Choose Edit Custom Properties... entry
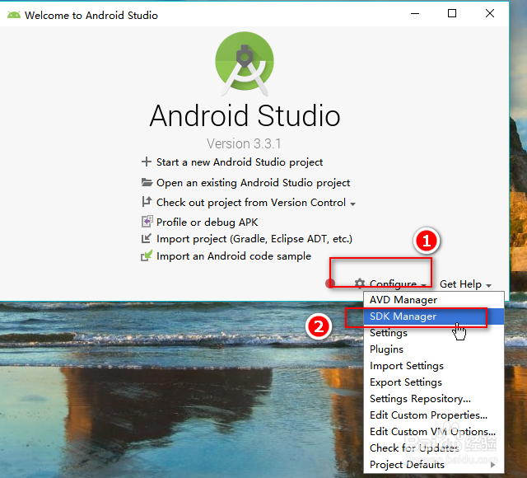The width and height of the screenshot is (527, 478). click(x=434, y=415)
